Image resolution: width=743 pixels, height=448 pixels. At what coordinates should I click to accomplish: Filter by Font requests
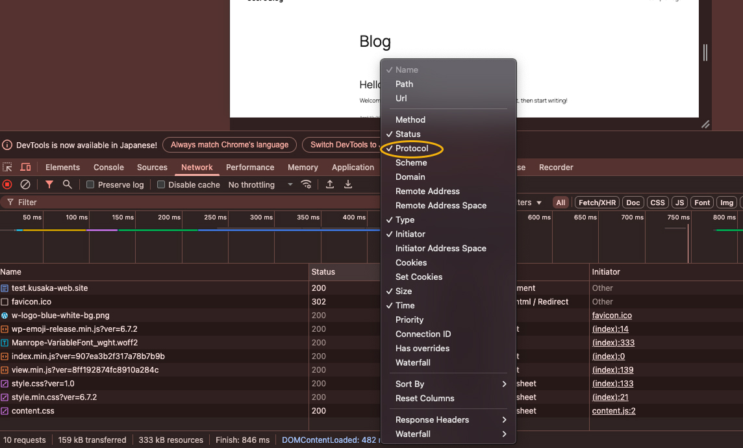tap(702, 203)
